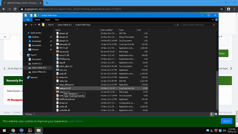Bookmark page with star icon
238x134 pixels.
222,9
